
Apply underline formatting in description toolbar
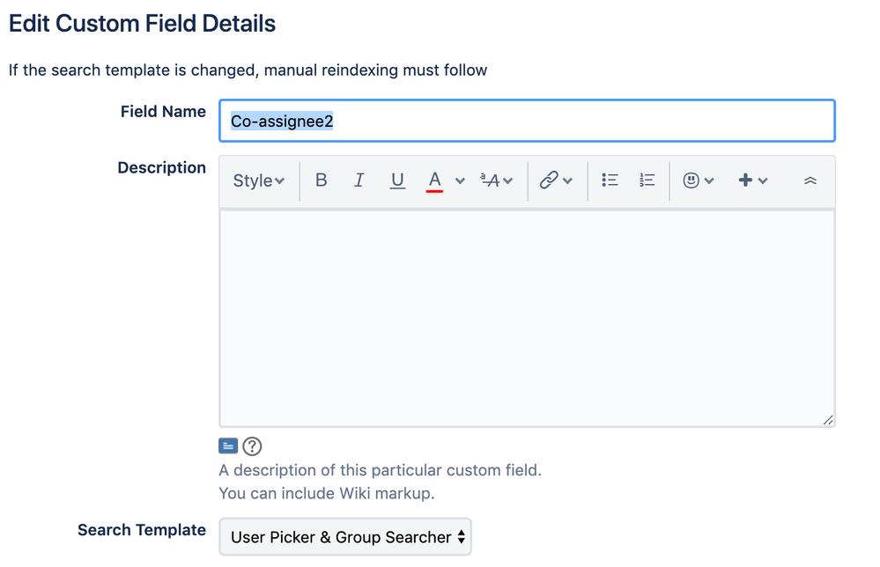(x=397, y=180)
